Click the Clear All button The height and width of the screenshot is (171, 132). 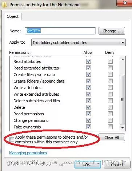[112, 138]
